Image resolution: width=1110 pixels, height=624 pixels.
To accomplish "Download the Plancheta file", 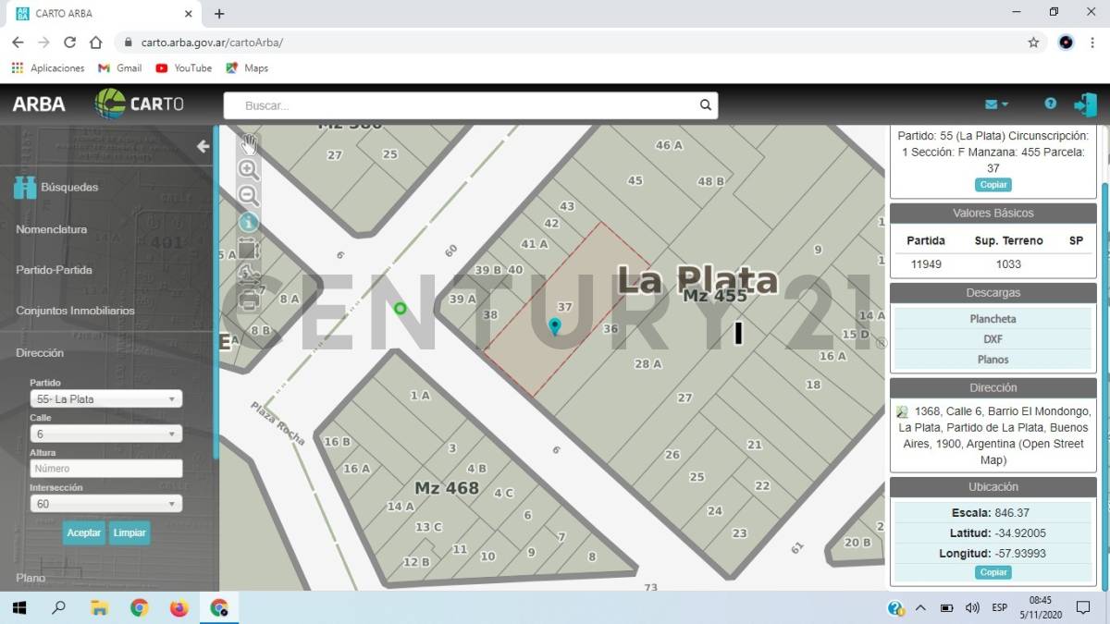I will 993,319.
